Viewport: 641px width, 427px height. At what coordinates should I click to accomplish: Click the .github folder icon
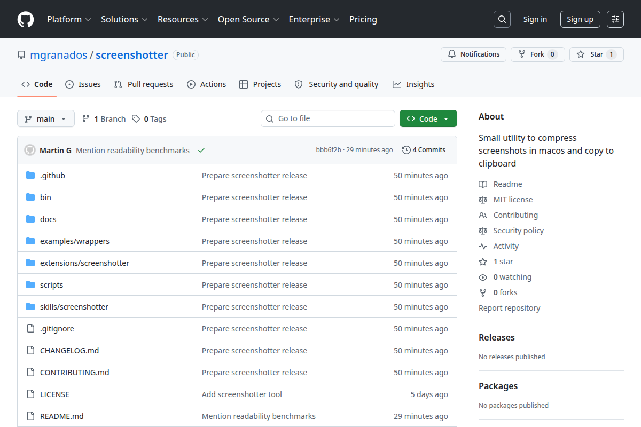coord(30,176)
